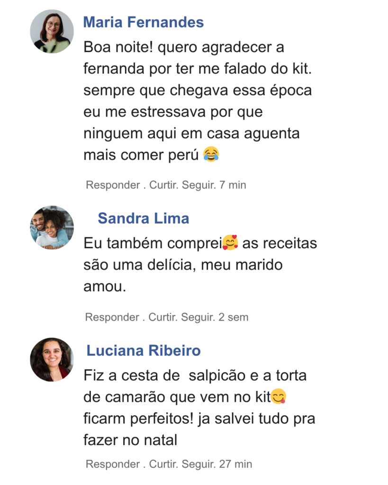Screen dimensions: 388x485
Task: Click Responder under Luciana Ribeiro's comment
Action: coord(112,464)
